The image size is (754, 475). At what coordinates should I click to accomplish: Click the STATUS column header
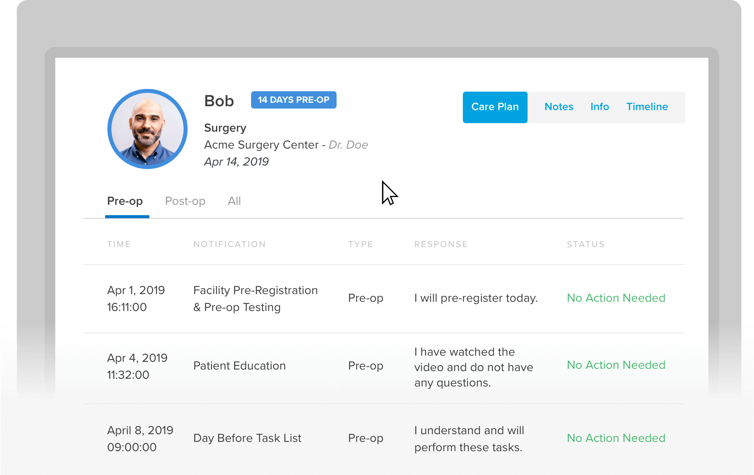[585, 244]
